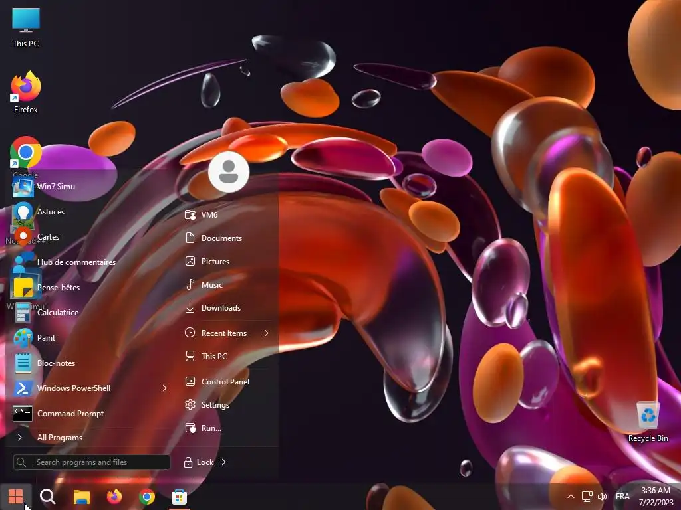
Task: Select the This PC desktop icon
Action: [26, 27]
